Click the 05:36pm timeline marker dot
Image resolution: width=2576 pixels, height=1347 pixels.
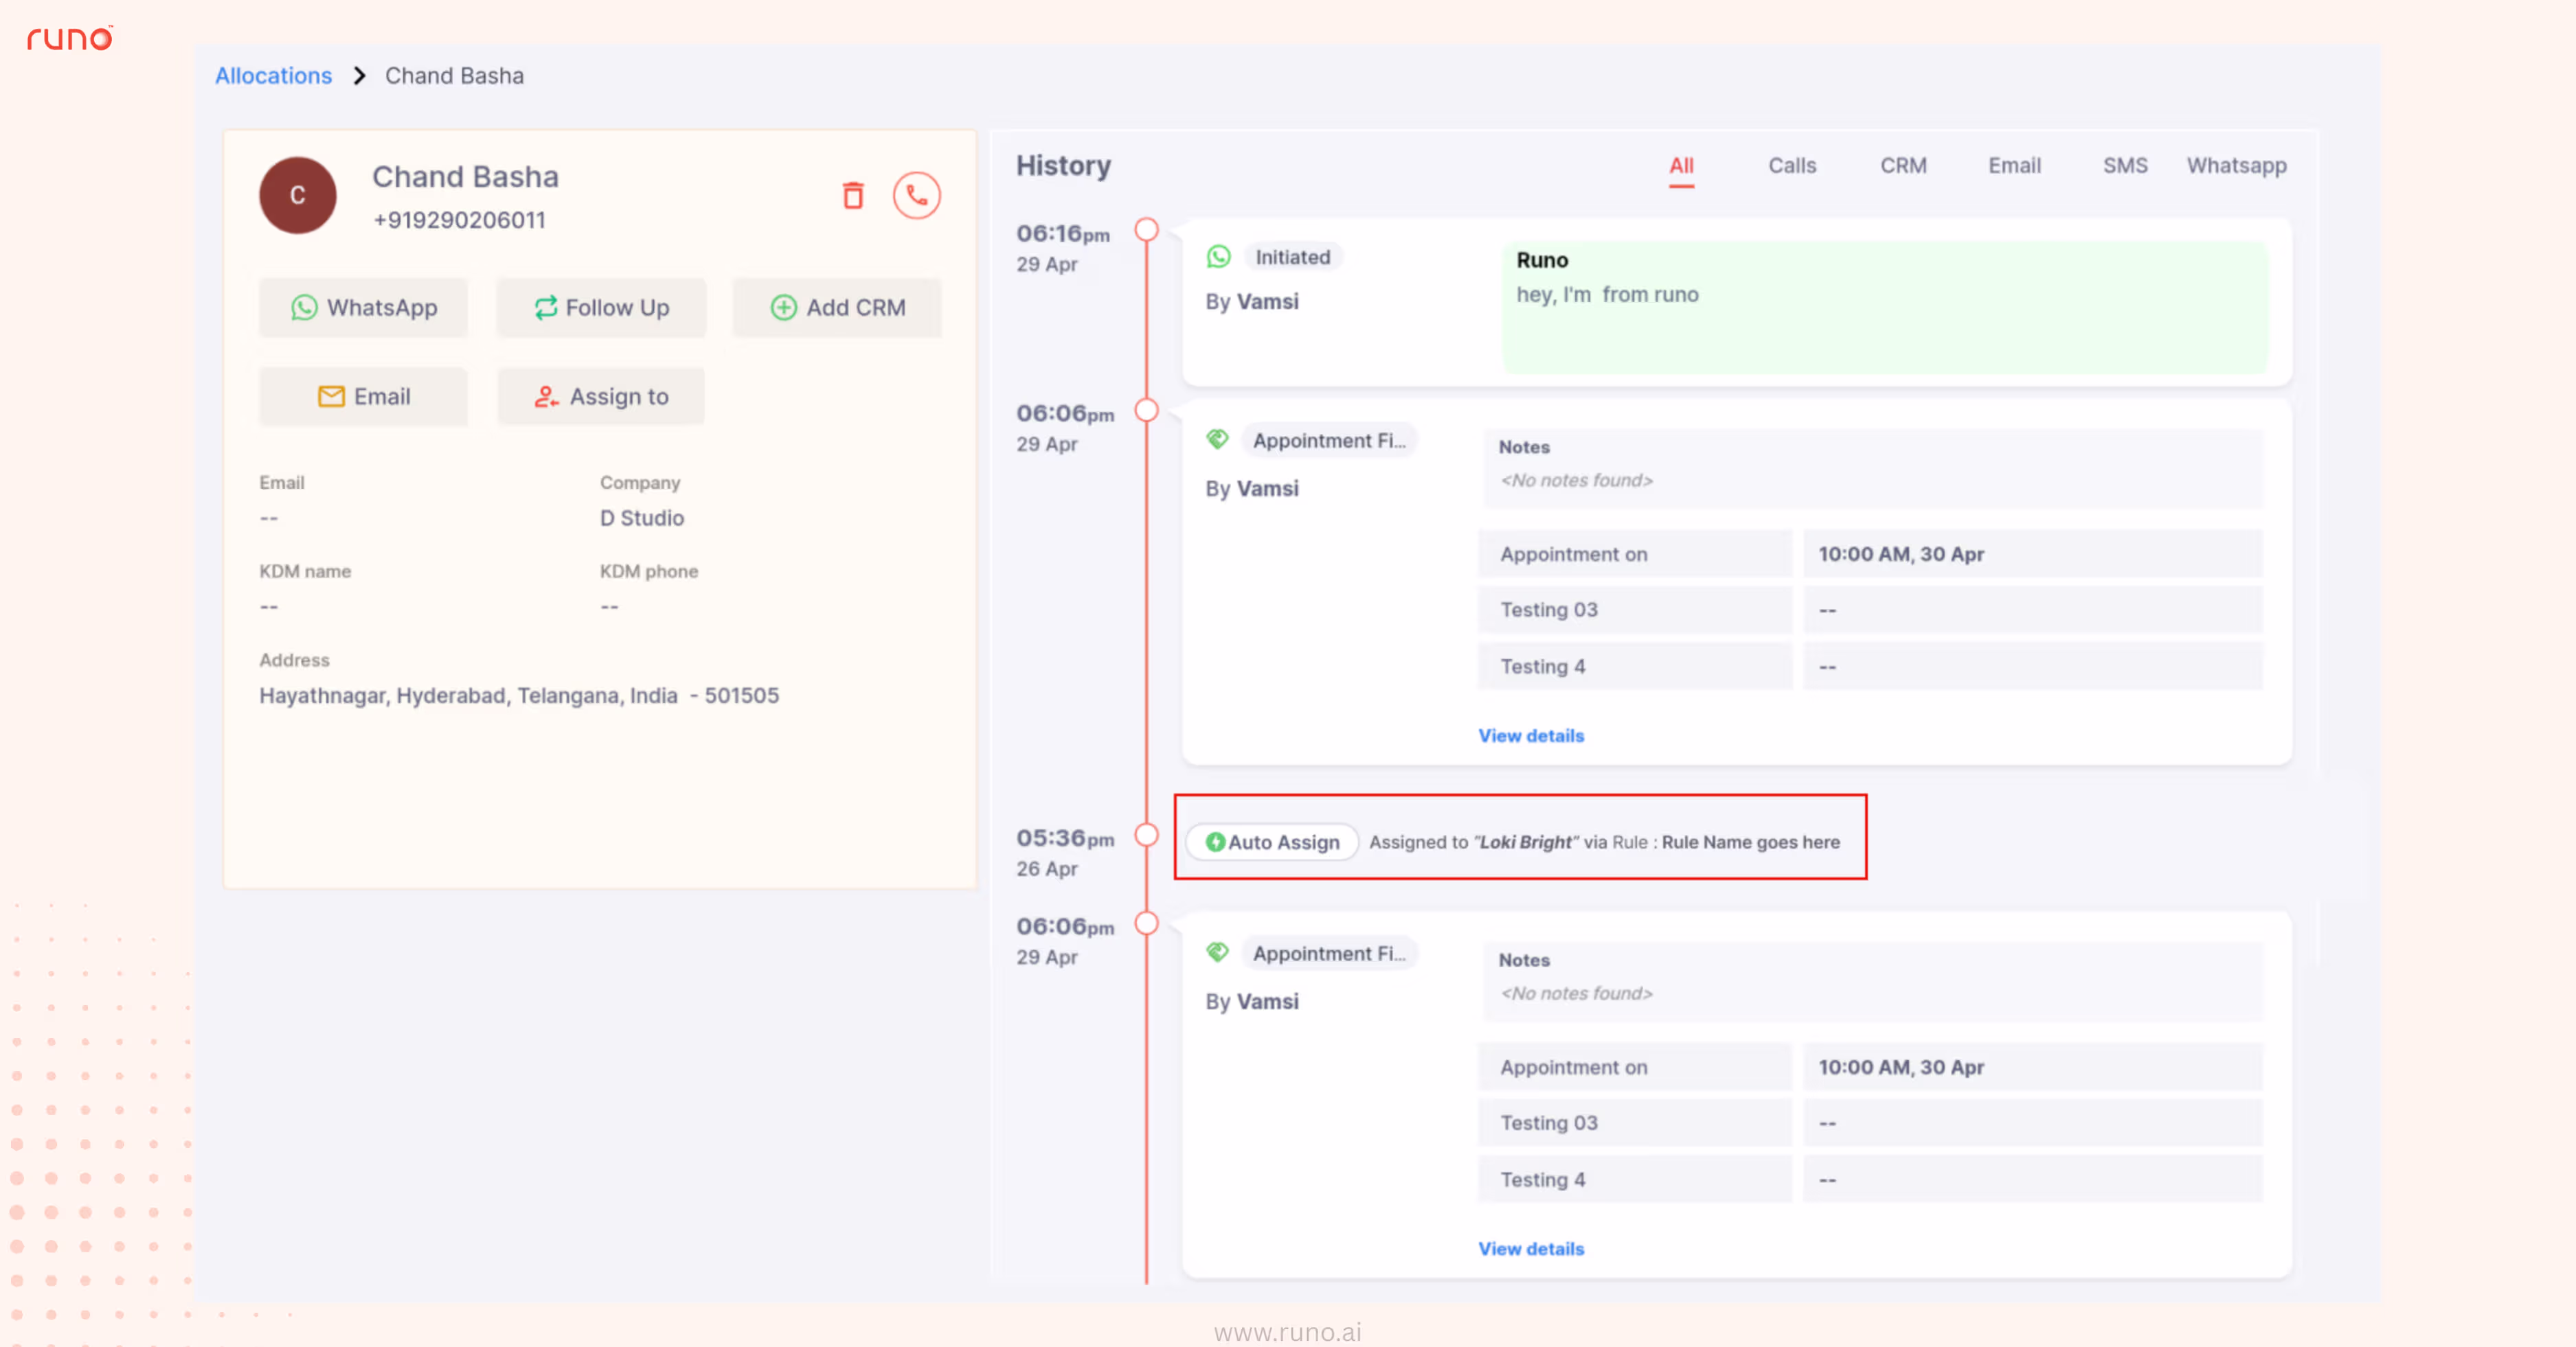click(1146, 836)
